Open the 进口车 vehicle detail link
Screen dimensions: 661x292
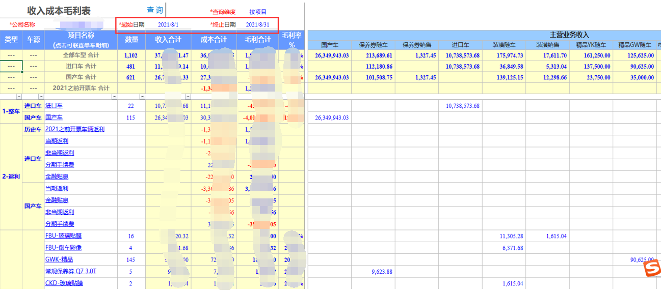point(54,106)
